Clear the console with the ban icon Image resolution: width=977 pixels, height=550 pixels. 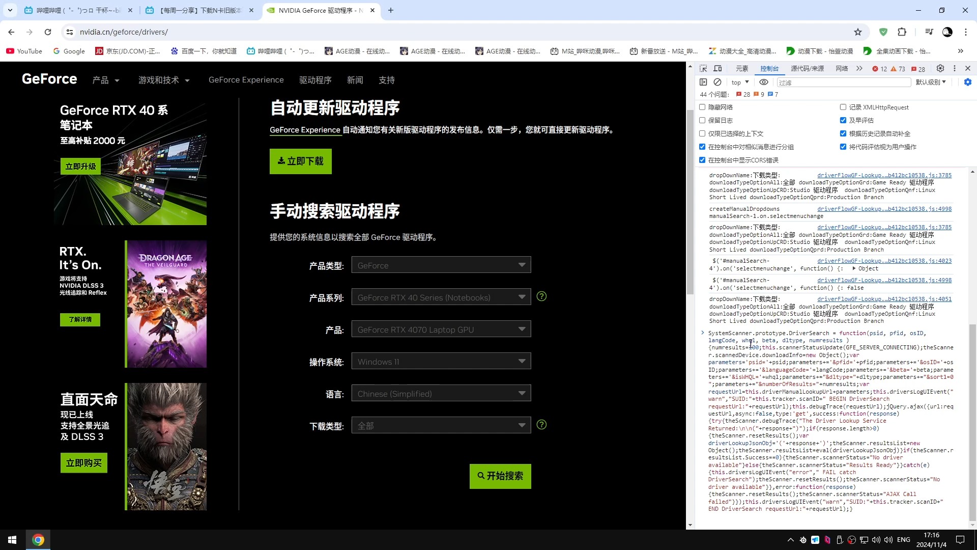[717, 82]
